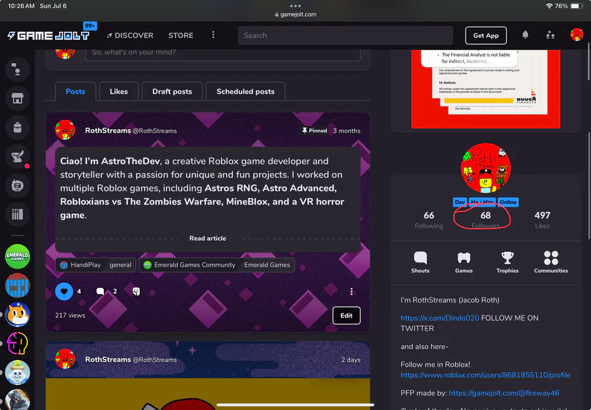Open the 66 Following list
The image size is (591, 410).
(x=429, y=220)
